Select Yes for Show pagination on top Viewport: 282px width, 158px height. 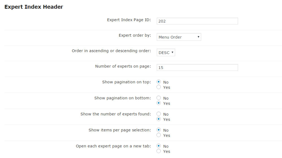pos(158,87)
